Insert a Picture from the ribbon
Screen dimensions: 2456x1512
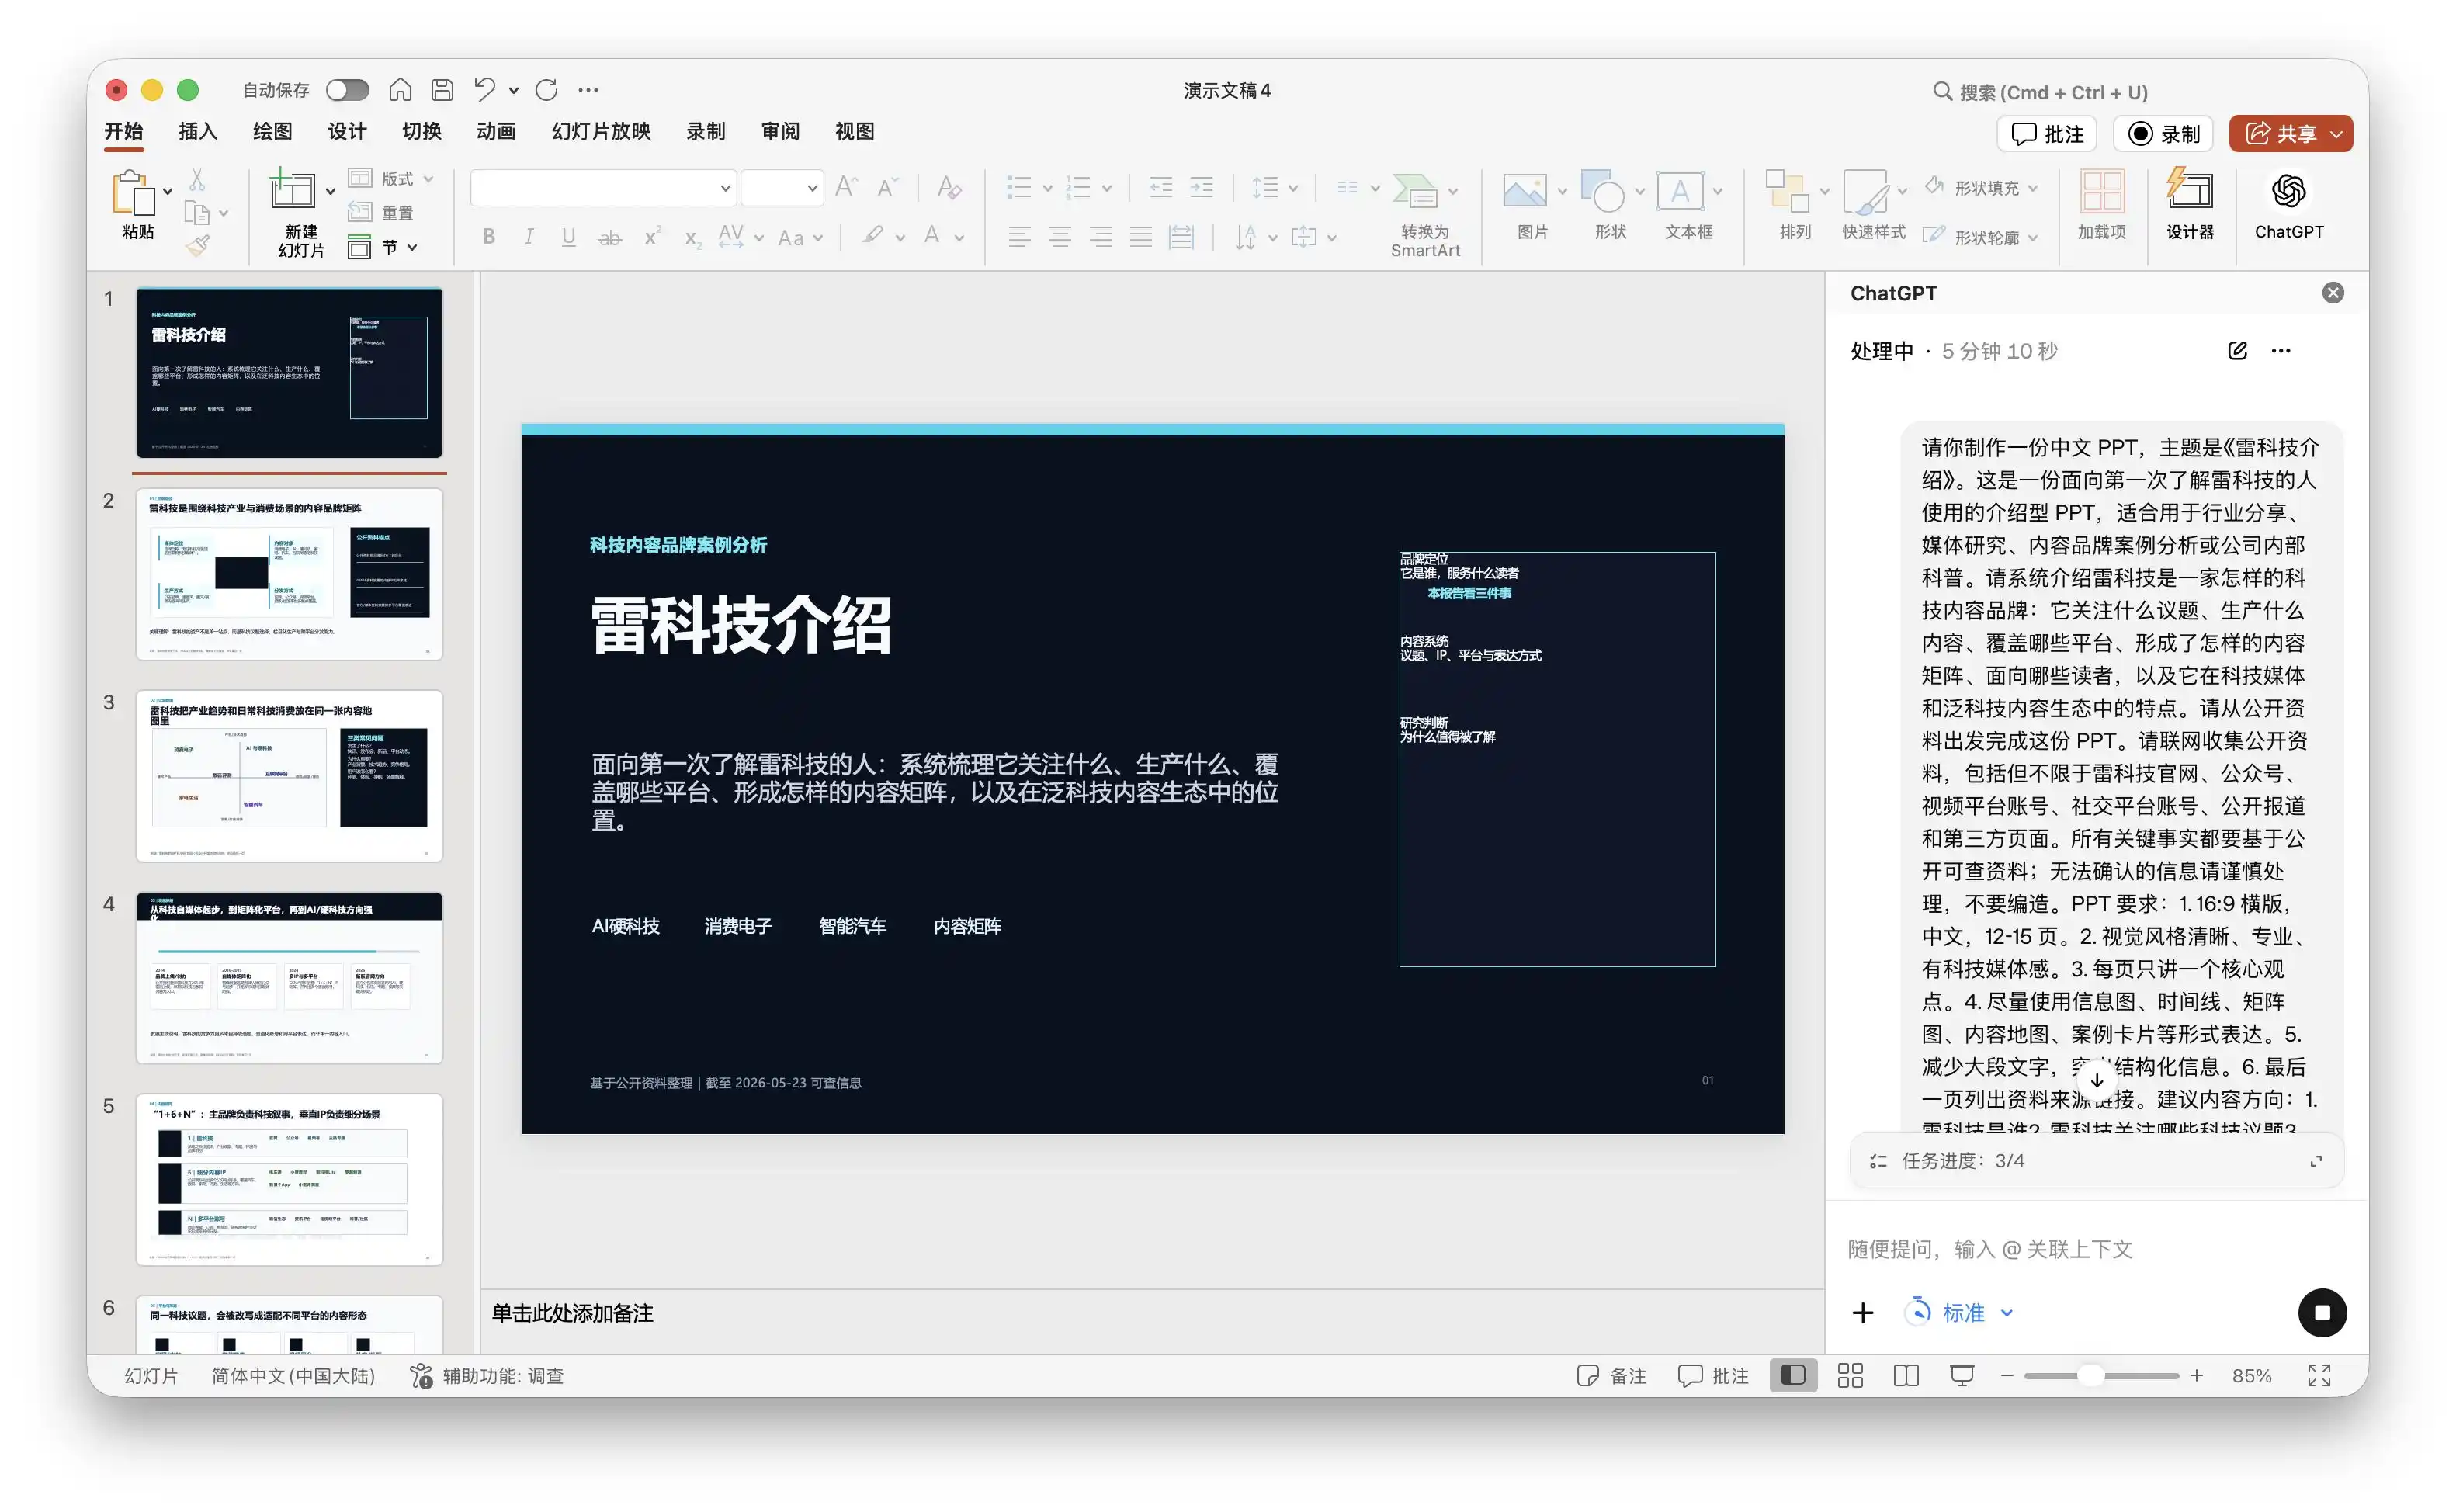(1525, 190)
